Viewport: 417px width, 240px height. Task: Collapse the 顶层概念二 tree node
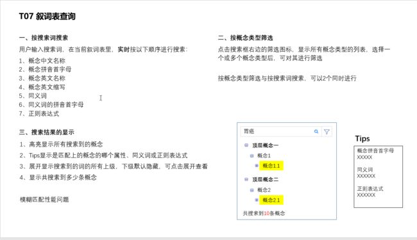[246, 180]
